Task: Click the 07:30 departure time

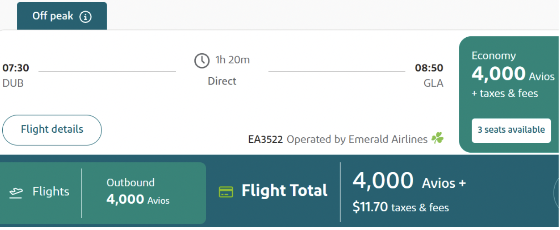Action: (x=15, y=68)
